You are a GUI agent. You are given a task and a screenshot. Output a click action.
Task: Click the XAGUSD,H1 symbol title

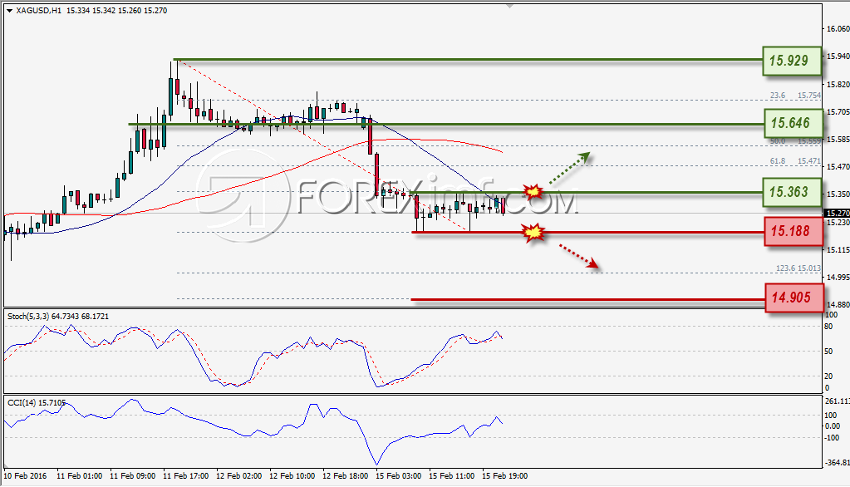[38, 10]
